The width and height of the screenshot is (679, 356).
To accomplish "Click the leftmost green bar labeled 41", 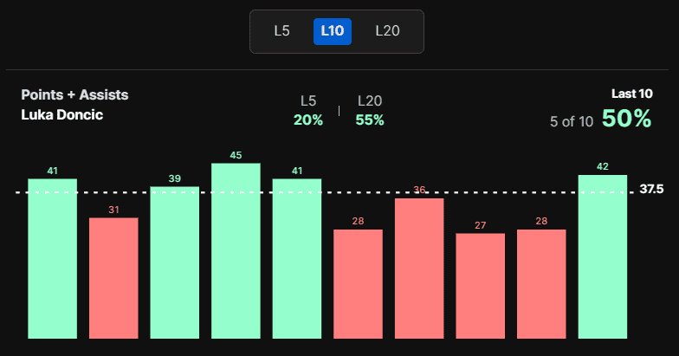I will [x=52, y=258].
